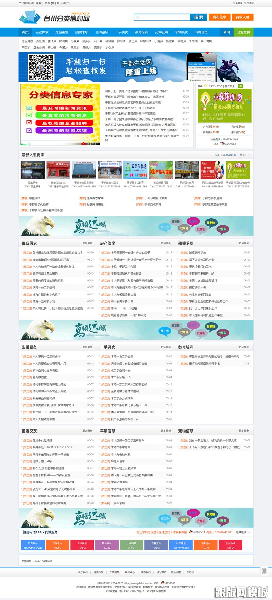
Task: Open listing 征婚，男，28岁
Action: (42, 461)
